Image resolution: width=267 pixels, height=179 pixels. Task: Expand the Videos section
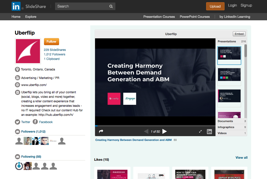point(231,133)
